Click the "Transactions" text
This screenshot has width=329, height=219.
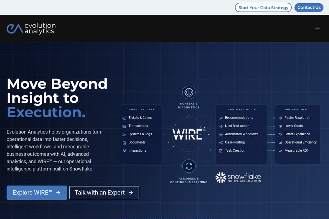point(138,126)
